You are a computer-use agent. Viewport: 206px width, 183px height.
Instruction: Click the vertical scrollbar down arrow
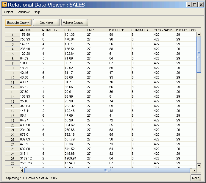click(x=199, y=166)
